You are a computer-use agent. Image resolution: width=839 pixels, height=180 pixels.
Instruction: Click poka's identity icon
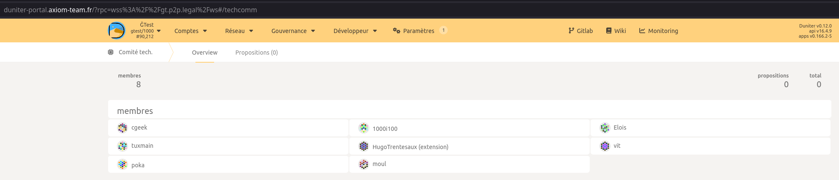click(x=123, y=164)
